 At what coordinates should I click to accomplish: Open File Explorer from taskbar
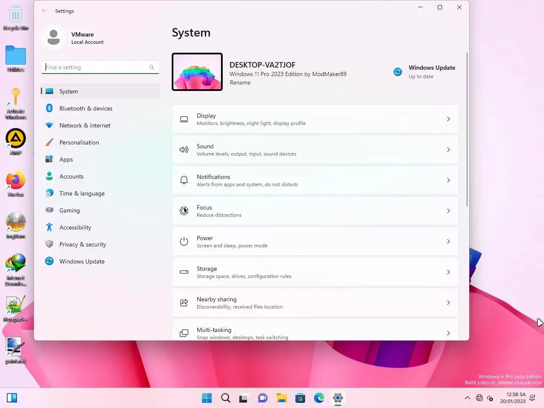(281, 398)
